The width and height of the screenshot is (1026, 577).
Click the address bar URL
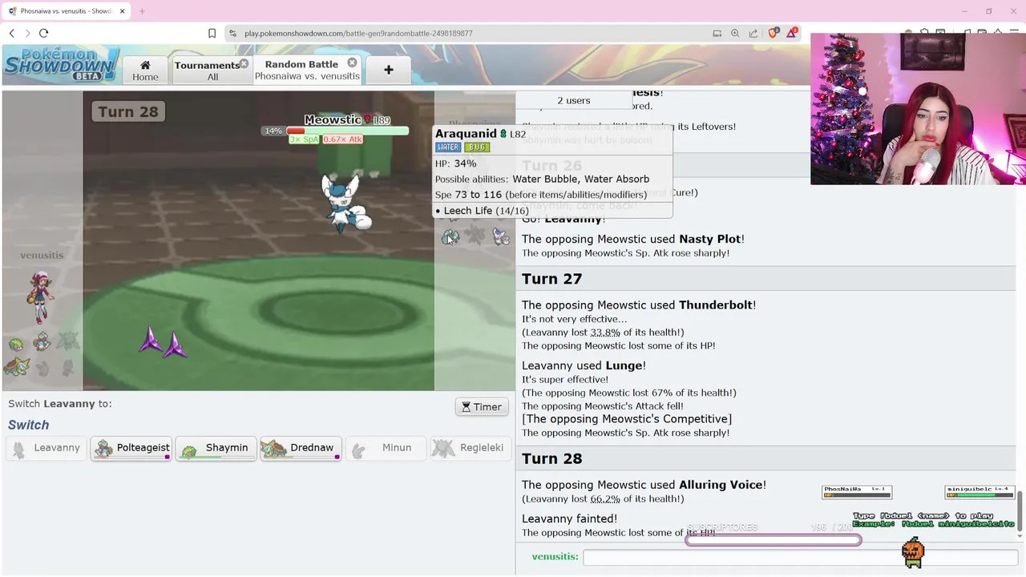358,33
